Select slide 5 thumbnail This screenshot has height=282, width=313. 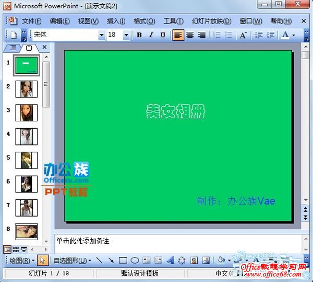pos(27,160)
